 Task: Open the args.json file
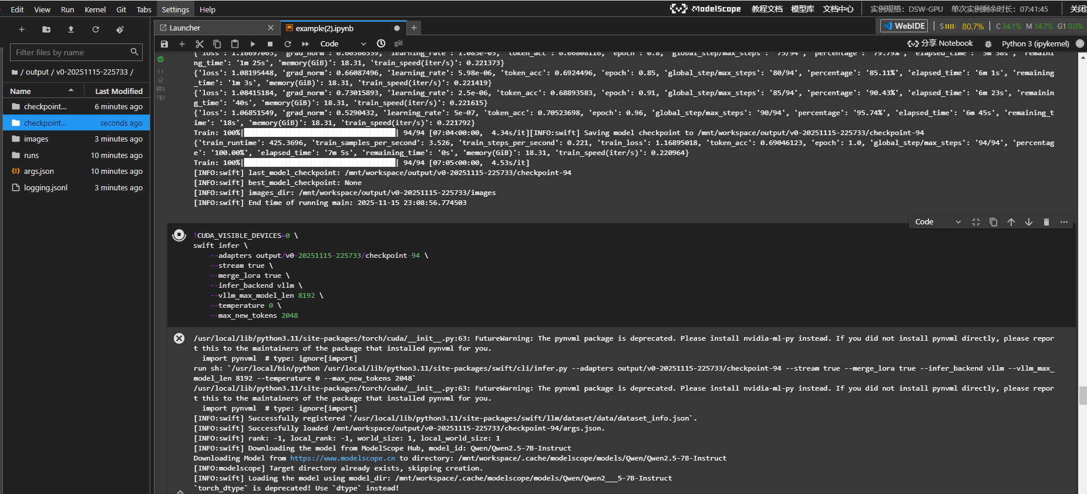coord(76,171)
